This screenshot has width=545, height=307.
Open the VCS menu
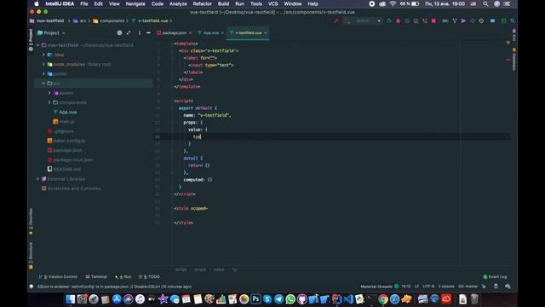(272, 3)
